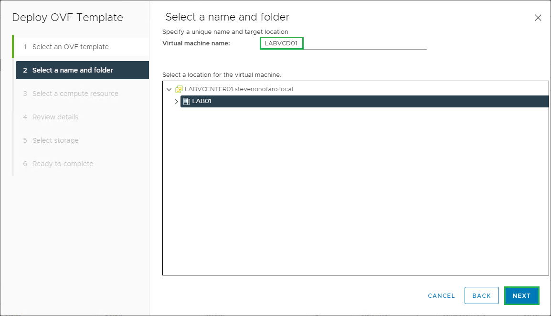Click empty area of the location tree panel
This screenshot has width=551, height=316.
pos(355,191)
